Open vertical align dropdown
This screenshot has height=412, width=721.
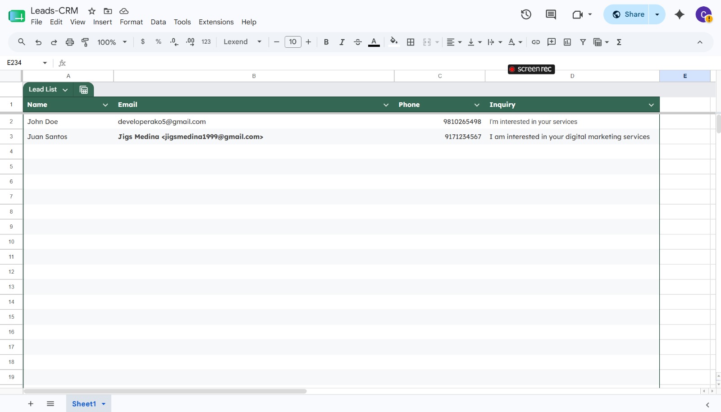pyautogui.click(x=475, y=42)
